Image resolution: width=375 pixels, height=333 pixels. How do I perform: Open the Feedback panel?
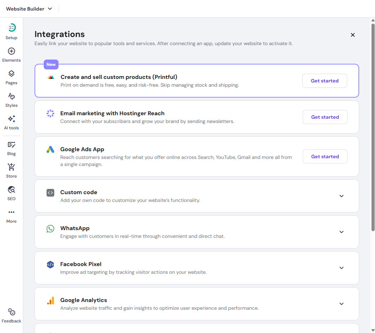coord(12,312)
